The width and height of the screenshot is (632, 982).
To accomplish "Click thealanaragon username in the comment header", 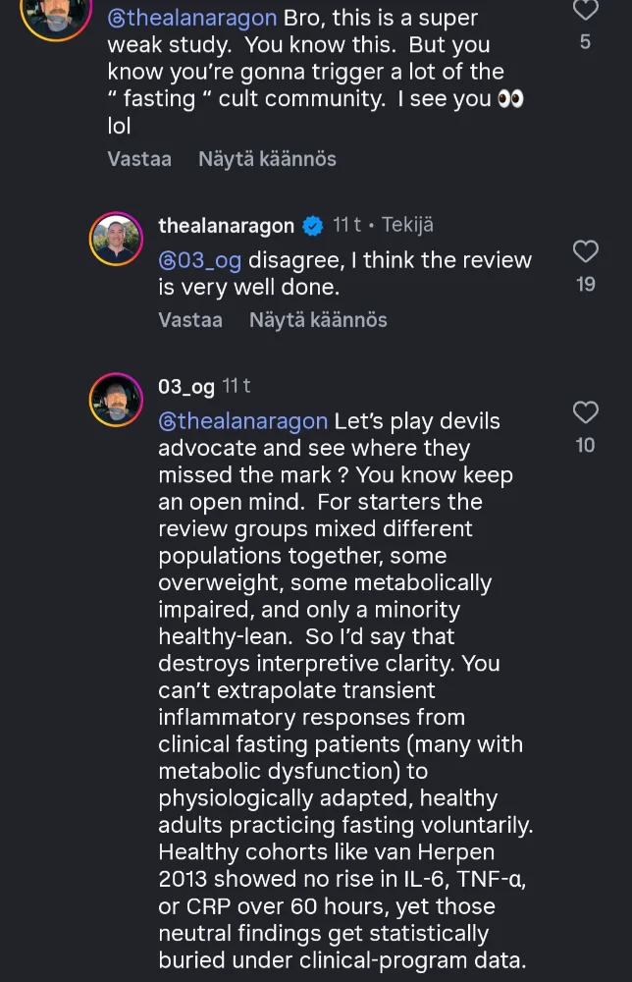I will (226, 226).
